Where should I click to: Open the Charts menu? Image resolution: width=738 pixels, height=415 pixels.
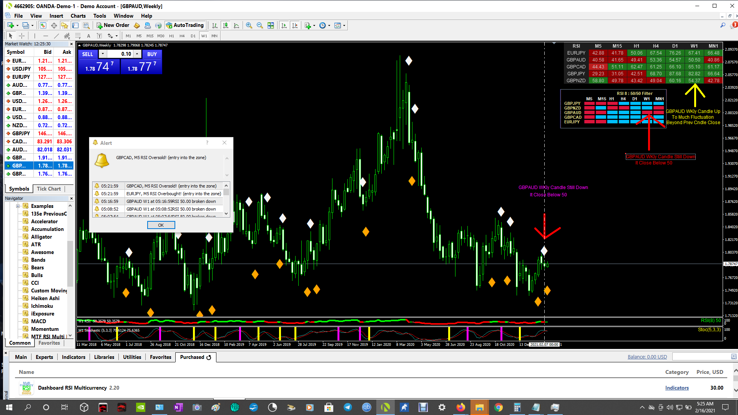point(78,16)
